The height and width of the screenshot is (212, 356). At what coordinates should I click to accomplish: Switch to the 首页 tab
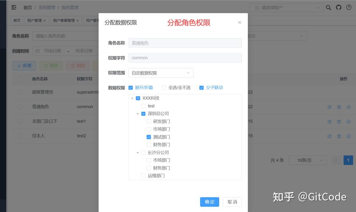[16, 20]
